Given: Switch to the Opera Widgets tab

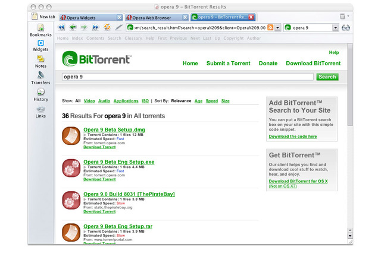Looking at the screenshot, I should [91, 17].
